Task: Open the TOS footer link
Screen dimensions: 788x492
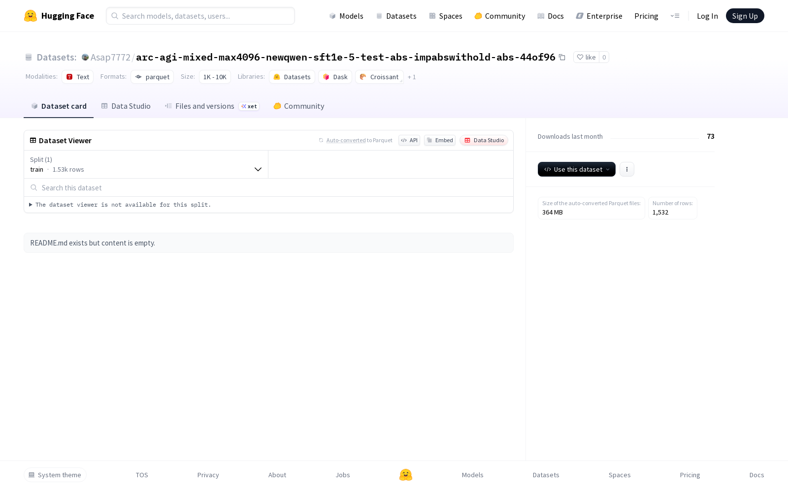Action: click(x=142, y=475)
